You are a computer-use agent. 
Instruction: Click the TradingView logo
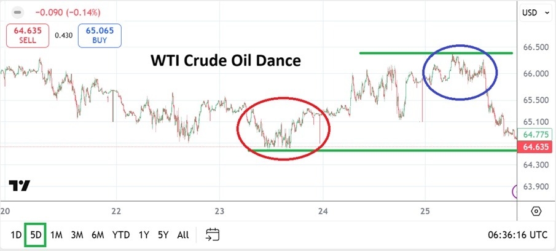pyautogui.click(x=20, y=186)
